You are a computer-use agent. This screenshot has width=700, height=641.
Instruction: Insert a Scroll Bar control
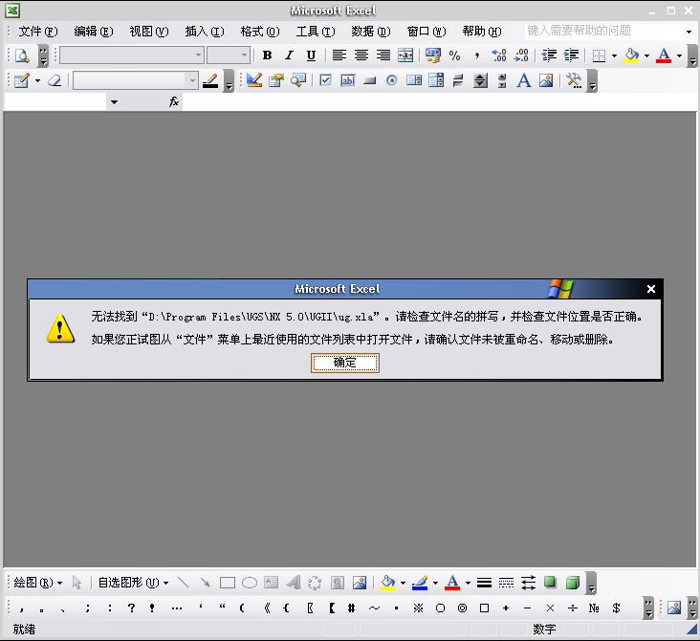point(502,81)
